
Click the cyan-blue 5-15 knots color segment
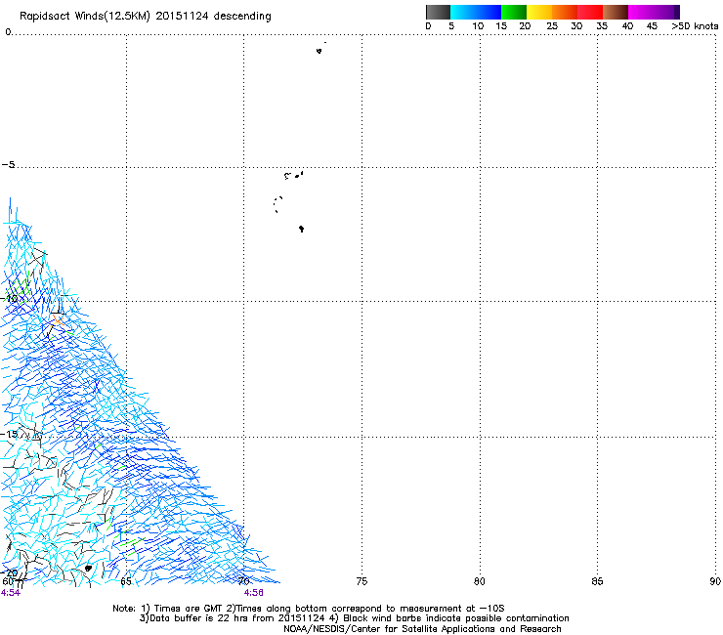click(476, 12)
